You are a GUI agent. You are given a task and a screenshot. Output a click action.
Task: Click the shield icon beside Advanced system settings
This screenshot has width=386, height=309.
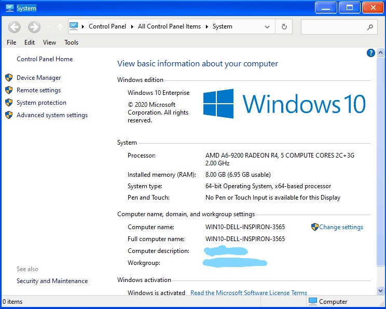[x=9, y=115]
